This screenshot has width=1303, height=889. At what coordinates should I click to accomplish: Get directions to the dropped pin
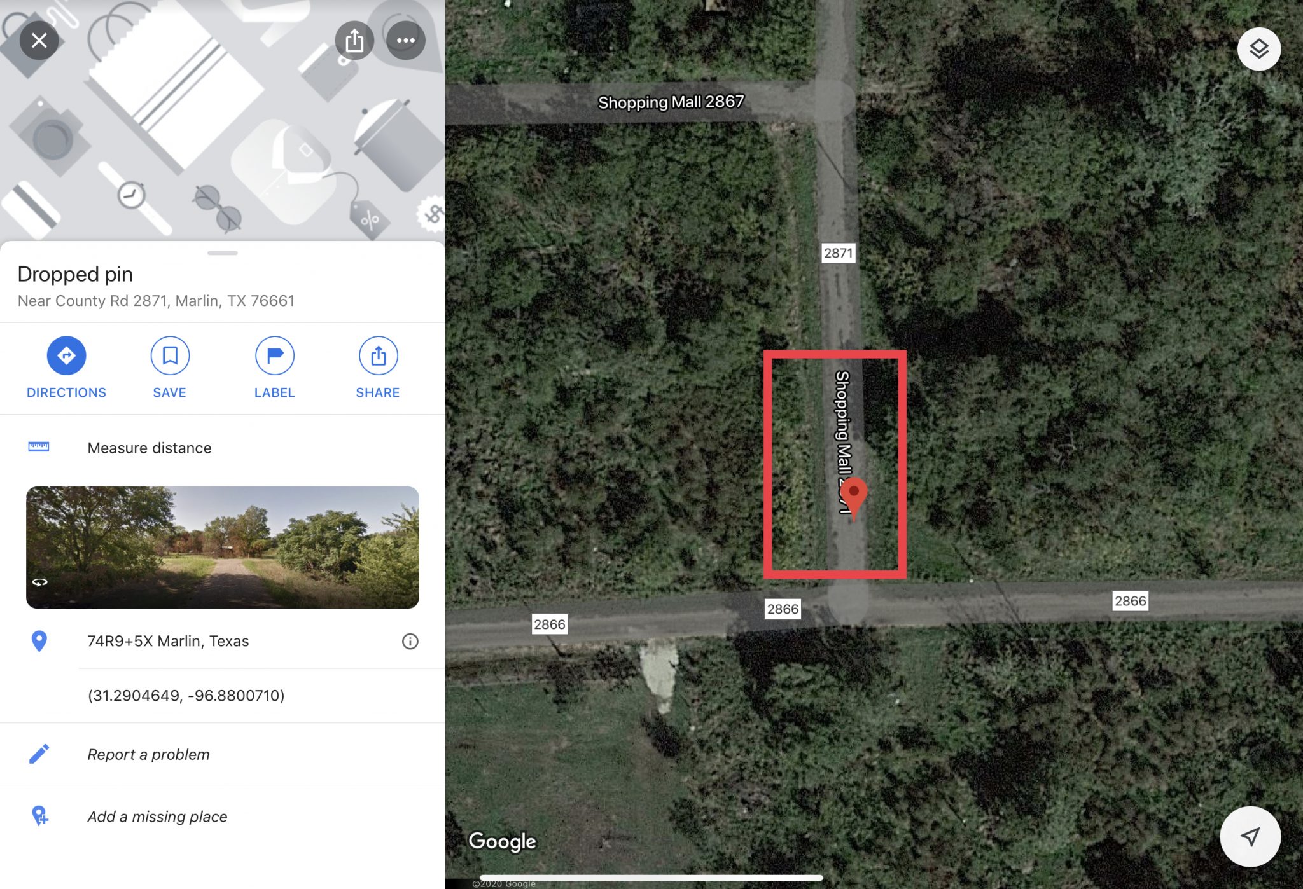pos(66,368)
